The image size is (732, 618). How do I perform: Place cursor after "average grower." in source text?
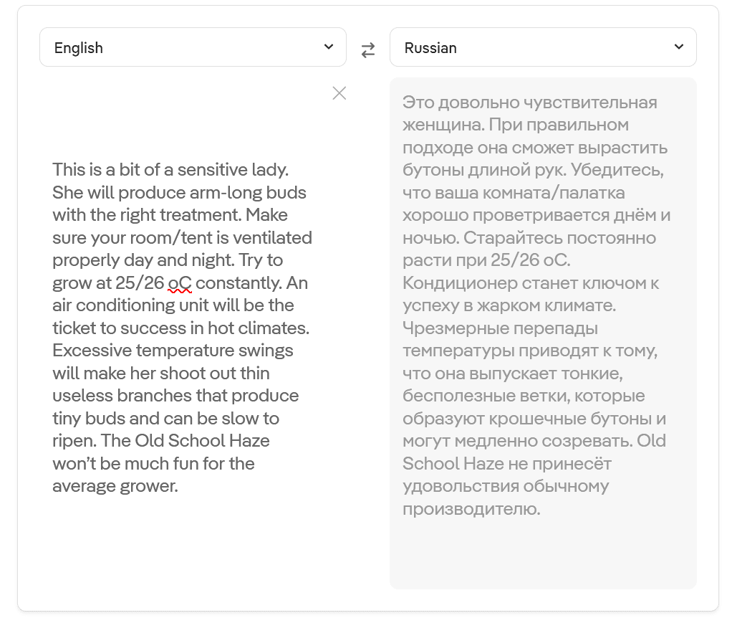pos(179,487)
